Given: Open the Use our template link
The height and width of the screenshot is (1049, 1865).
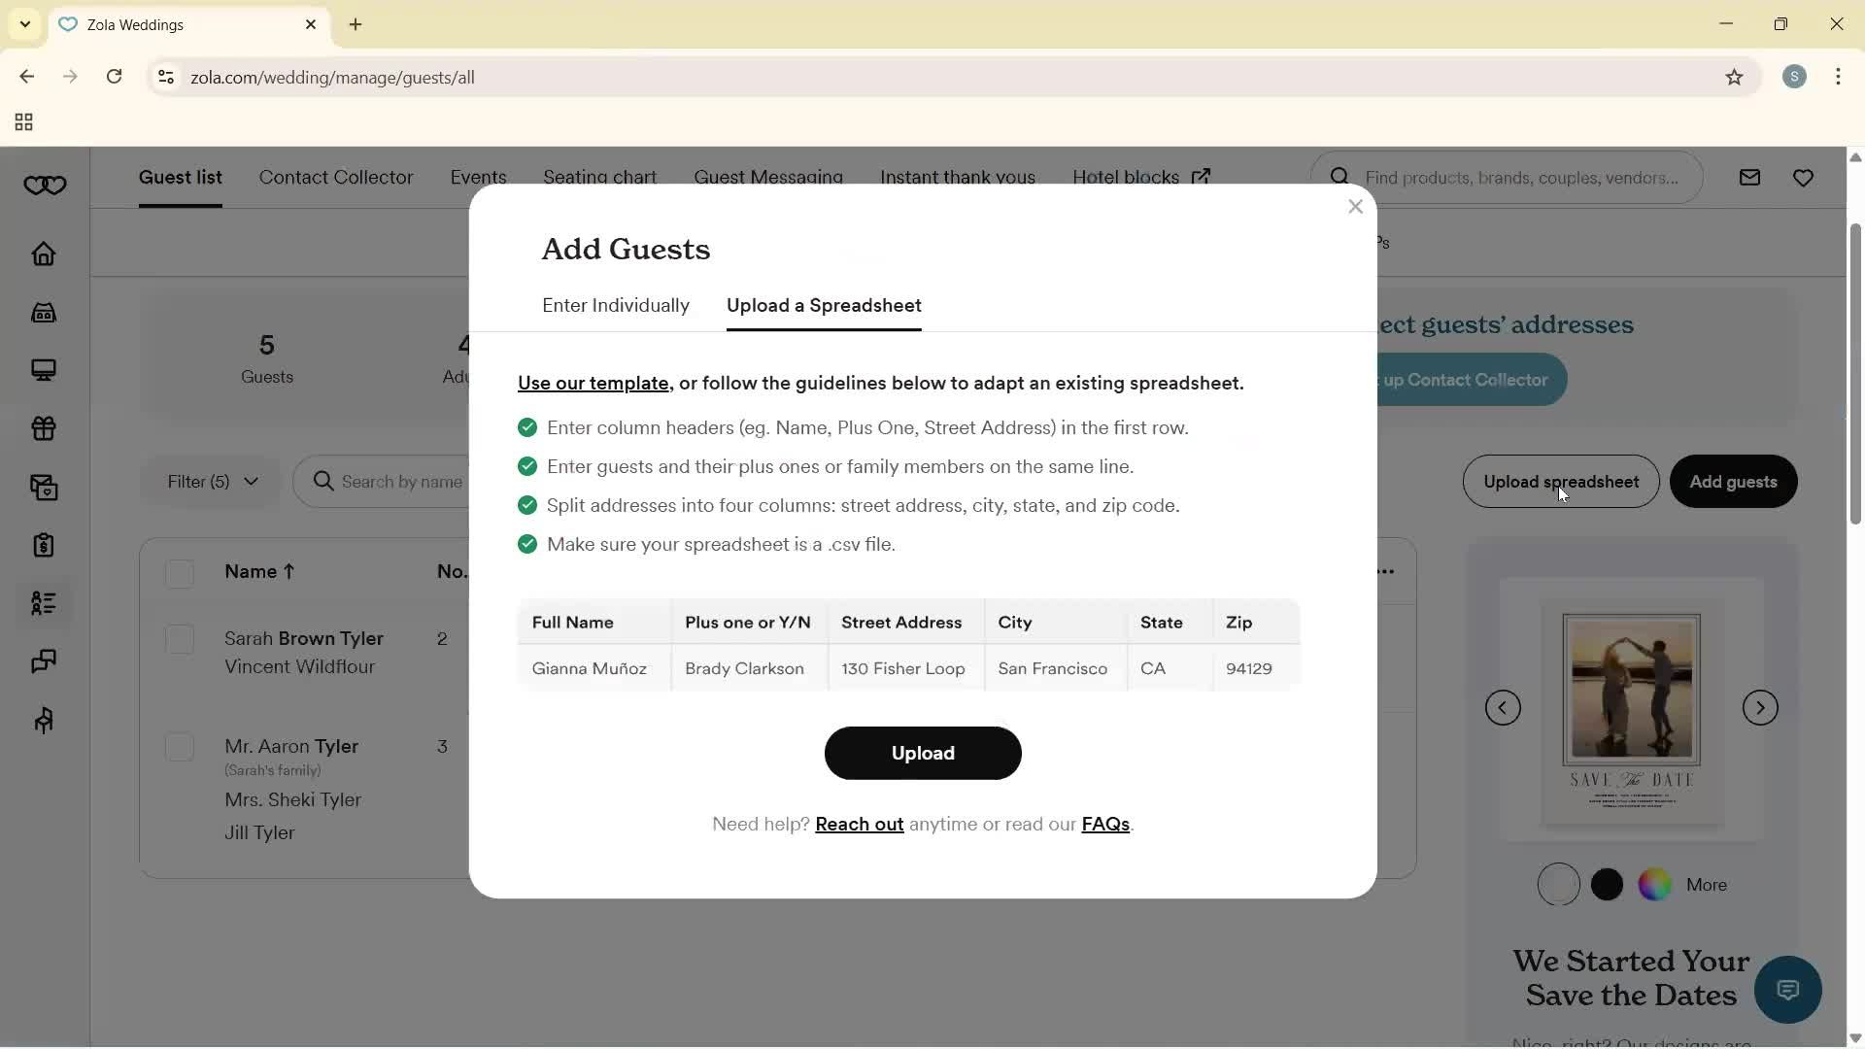Looking at the screenshot, I should [593, 383].
